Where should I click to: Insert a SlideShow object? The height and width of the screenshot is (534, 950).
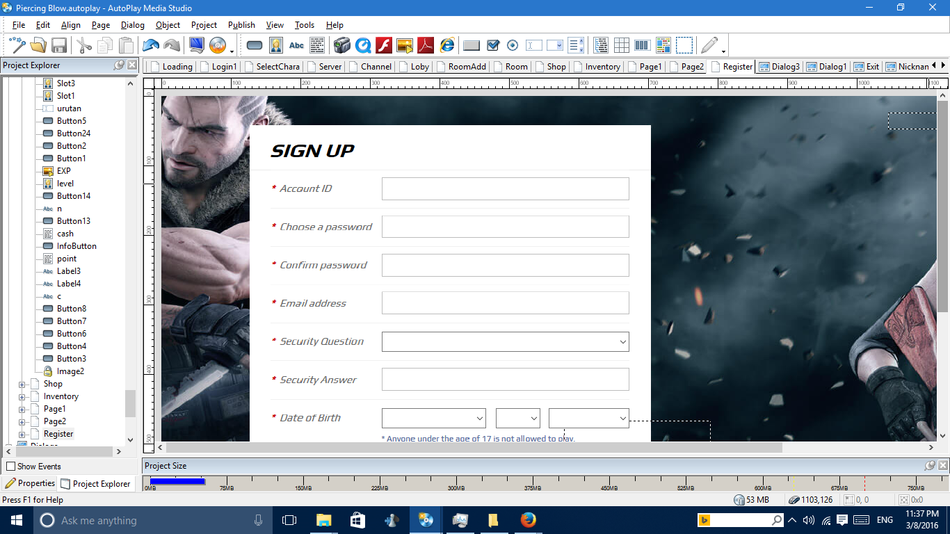click(x=405, y=46)
